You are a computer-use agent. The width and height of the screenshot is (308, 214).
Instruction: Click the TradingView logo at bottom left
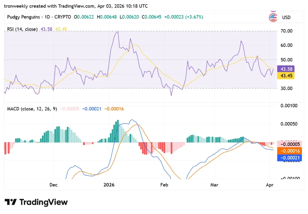coord(36,202)
